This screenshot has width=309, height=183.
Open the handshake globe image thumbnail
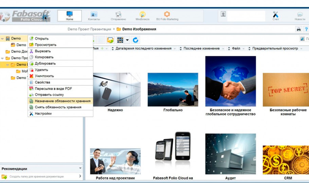click(230, 81)
